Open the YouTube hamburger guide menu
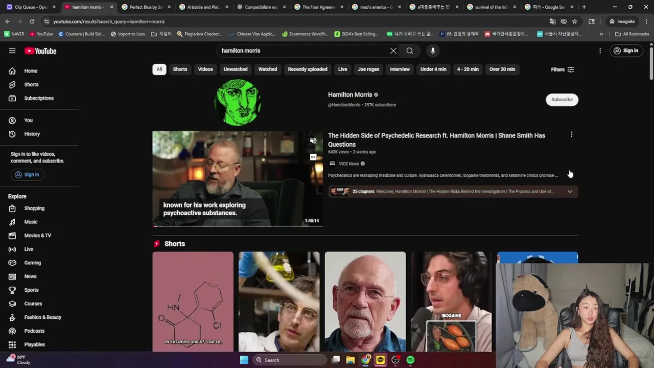654x368 pixels. (12, 51)
